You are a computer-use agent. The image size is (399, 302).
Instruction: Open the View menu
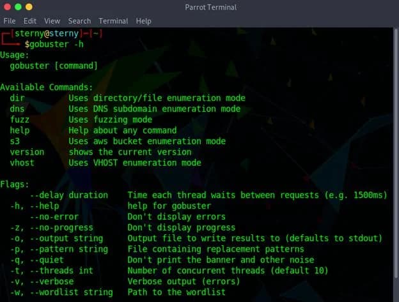click(x=52, y=21)
